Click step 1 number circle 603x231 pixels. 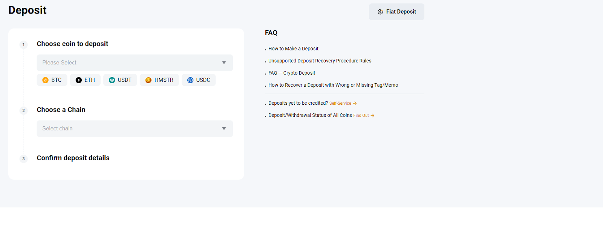(23, 45)
